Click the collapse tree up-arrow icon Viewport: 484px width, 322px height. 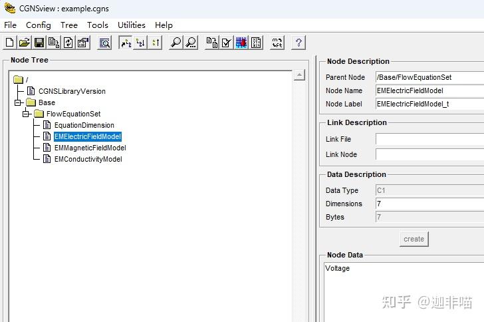coord(156,43)
